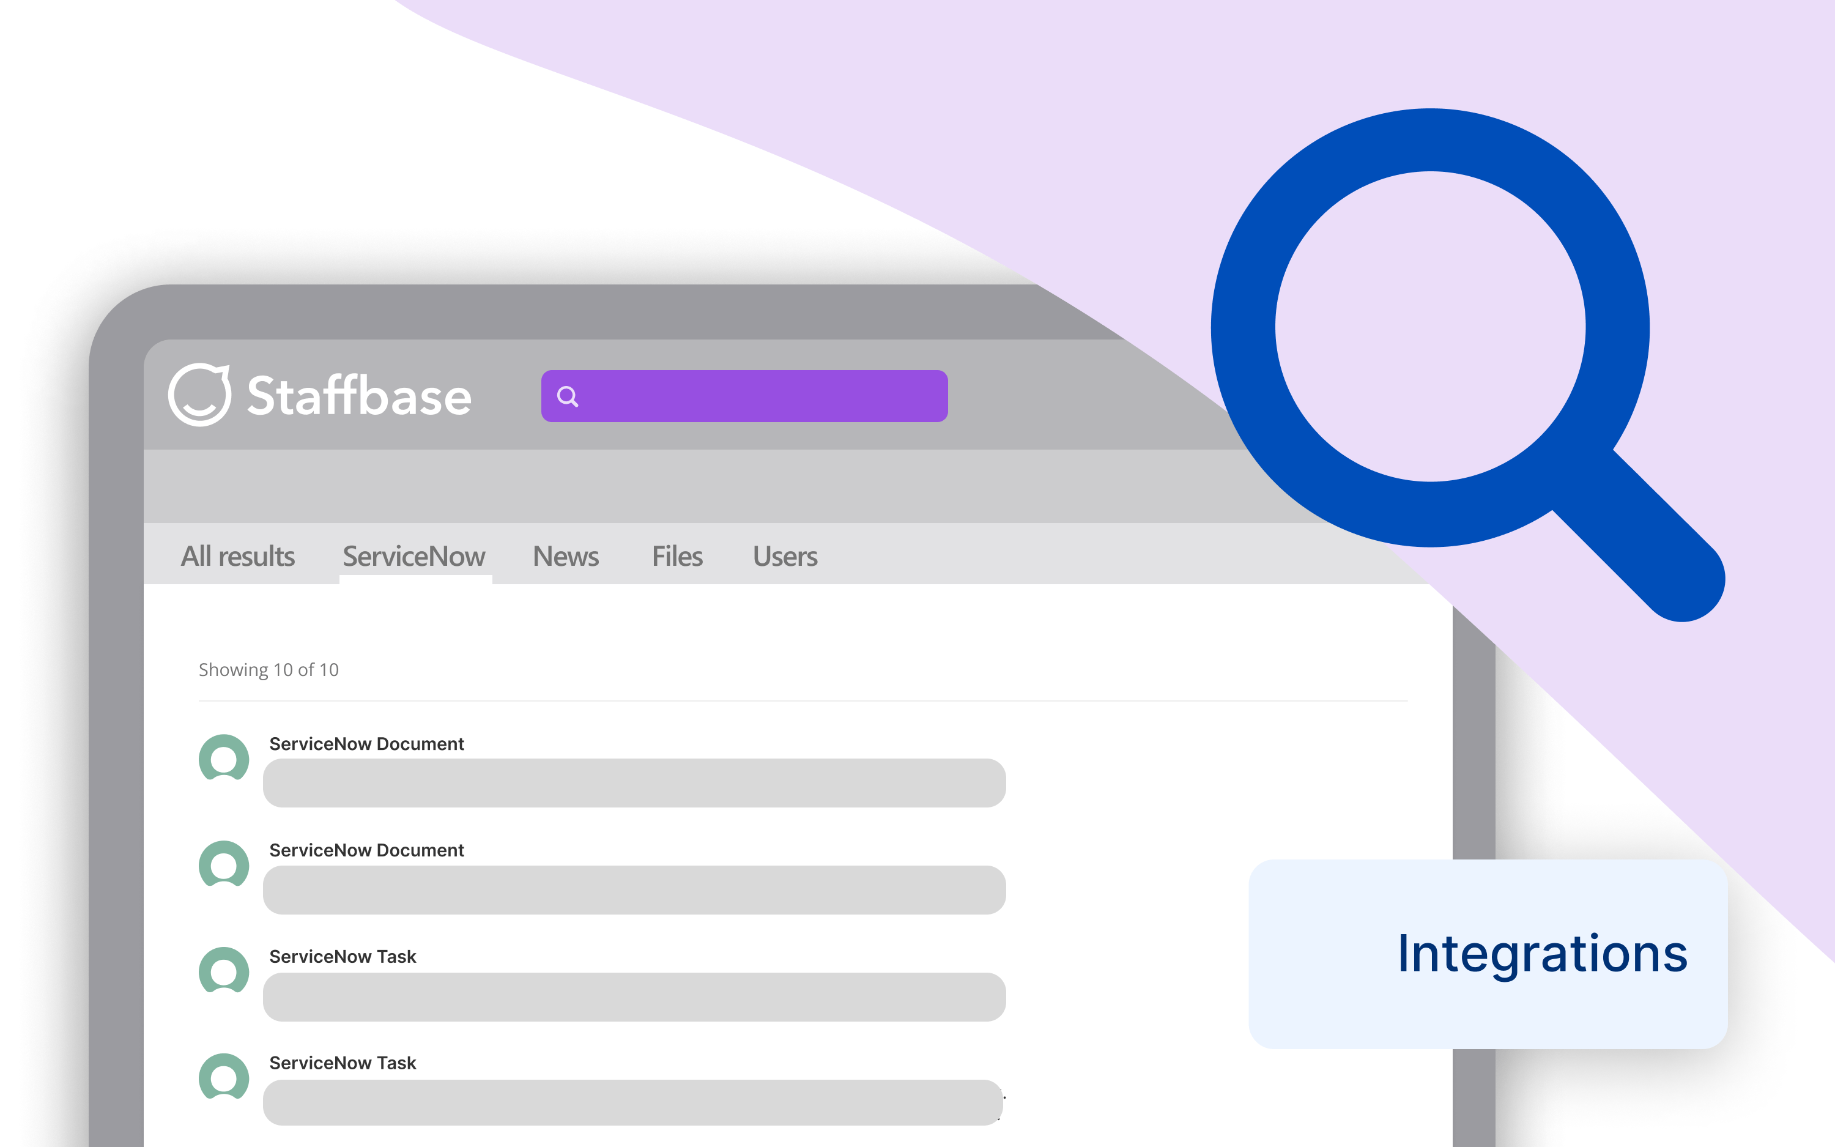Open the first ServiceNow Document result
Screen dimensions: 1835x1147
point(367,743)
